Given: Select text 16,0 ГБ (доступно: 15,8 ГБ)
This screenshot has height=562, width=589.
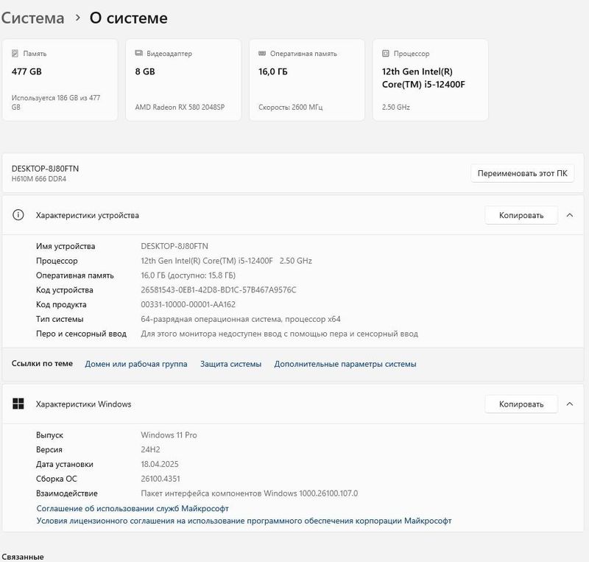Looking at the screenshot, I should click(188, 275).
